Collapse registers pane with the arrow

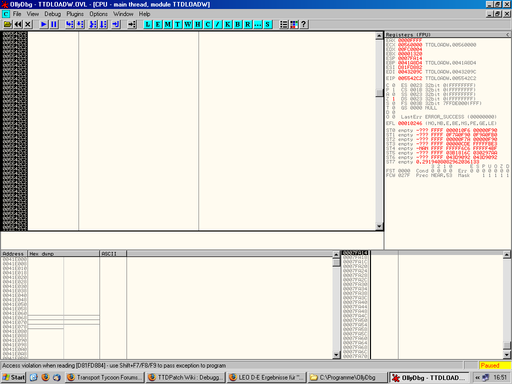click(x=508, y=34)
